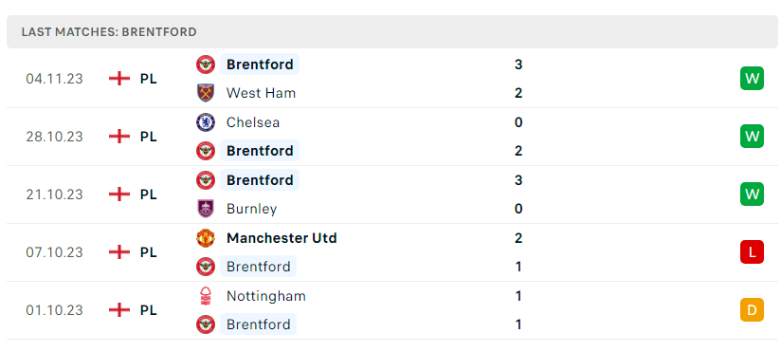Open the Nottingham team link
Screen dimensions: 781x352
pos(266,296)
